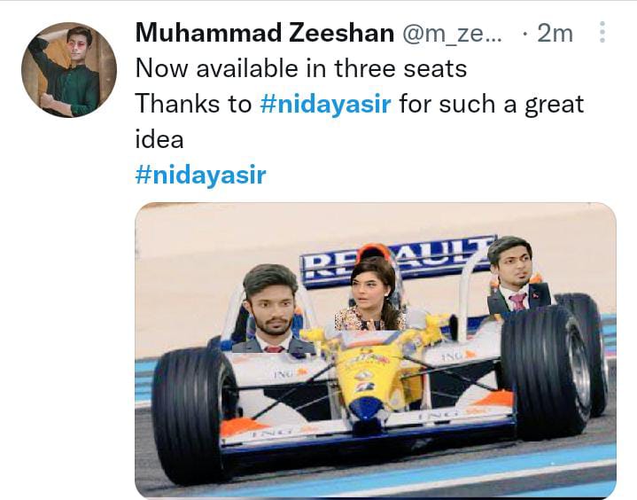Screen dimensions: 637x500
Task: Click the 'Now available in three seats' text
Action: (301, 68)
